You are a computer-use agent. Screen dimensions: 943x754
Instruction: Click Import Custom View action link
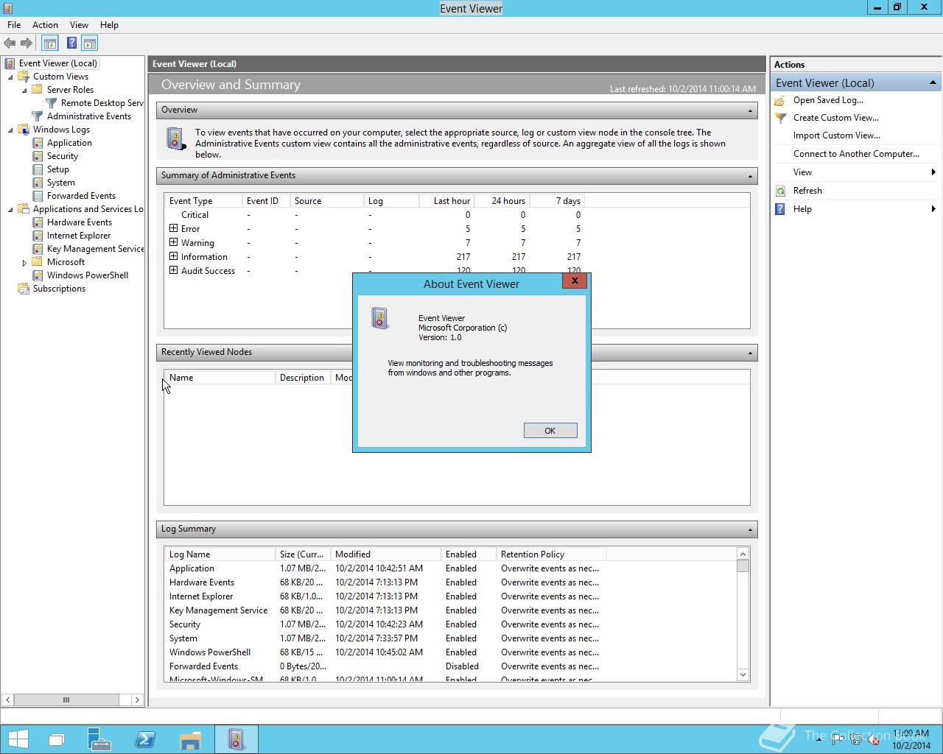836,135
